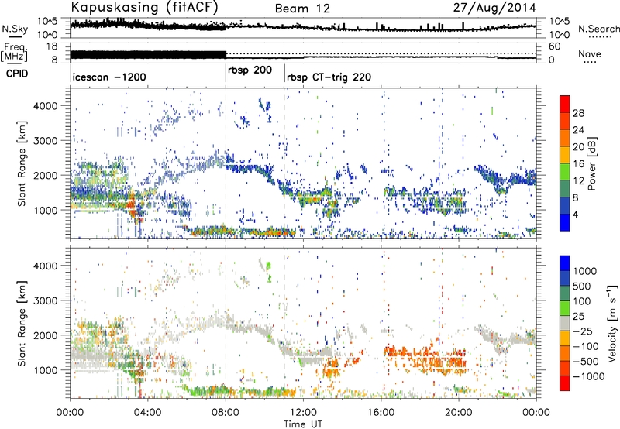Click the 'Power [dB]' colorbar title

(x=591, y=163)
